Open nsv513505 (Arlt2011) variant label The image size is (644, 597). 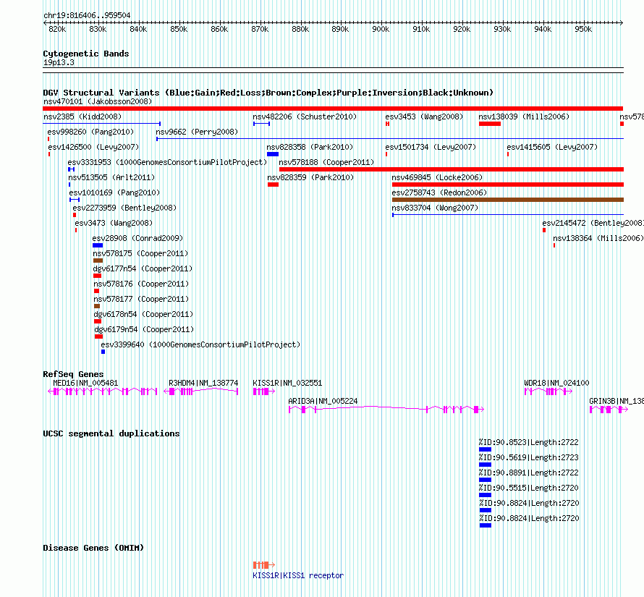pyautogui.click(x=111, y=177)
